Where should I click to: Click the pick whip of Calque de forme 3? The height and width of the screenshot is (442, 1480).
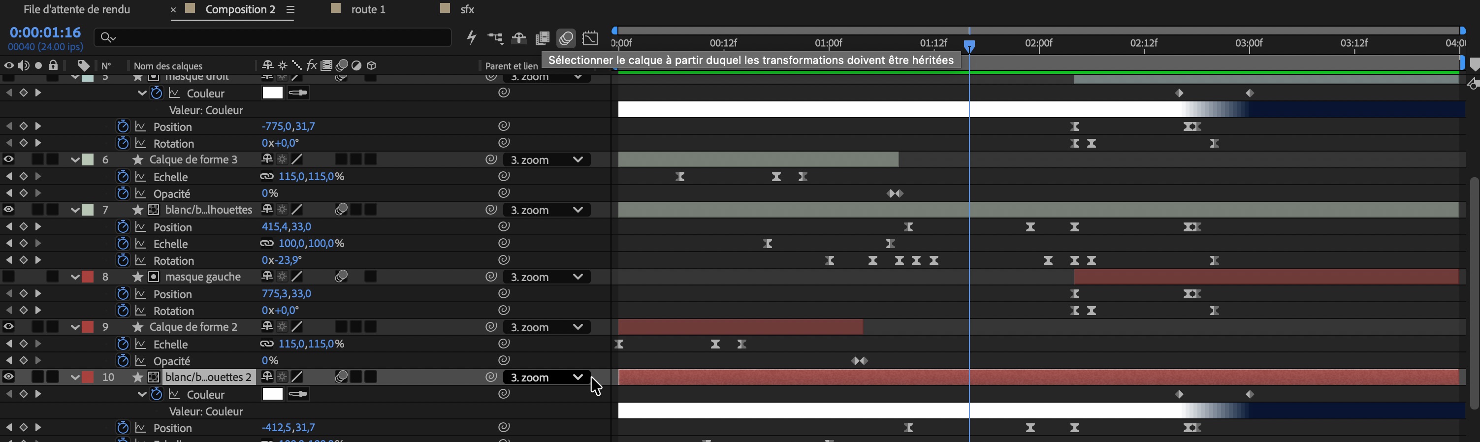[x=491, y=159]
